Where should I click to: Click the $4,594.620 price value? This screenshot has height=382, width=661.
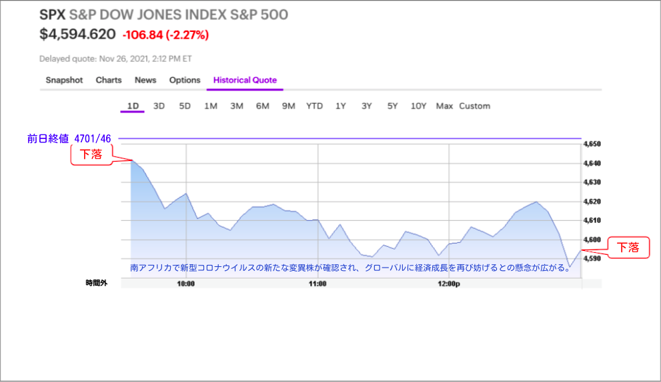[x=77, y=34]
